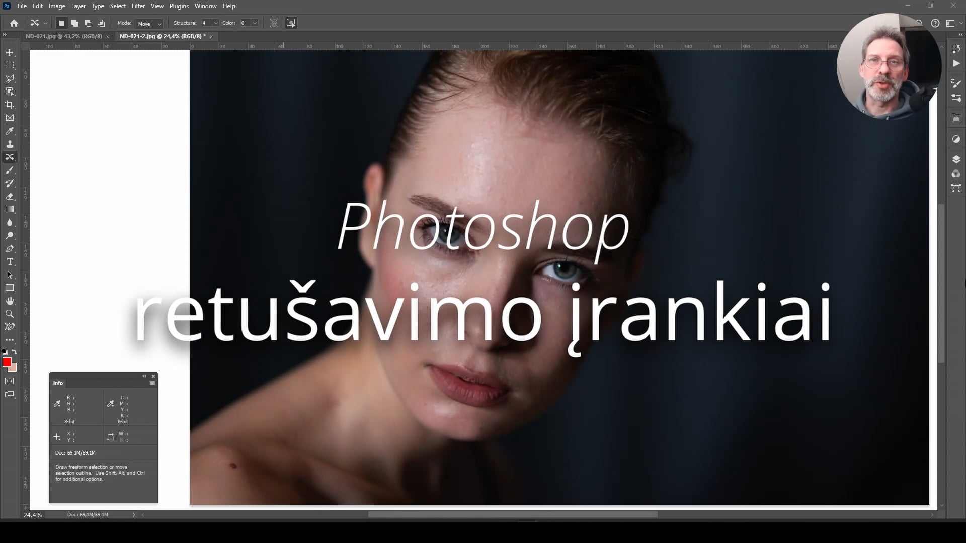
Task: Select the Eyedropper tool
Action: (x=10, y=131)
